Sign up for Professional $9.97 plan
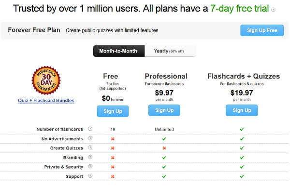This screenshot has height=186, width=290. (x=164, y=110)
